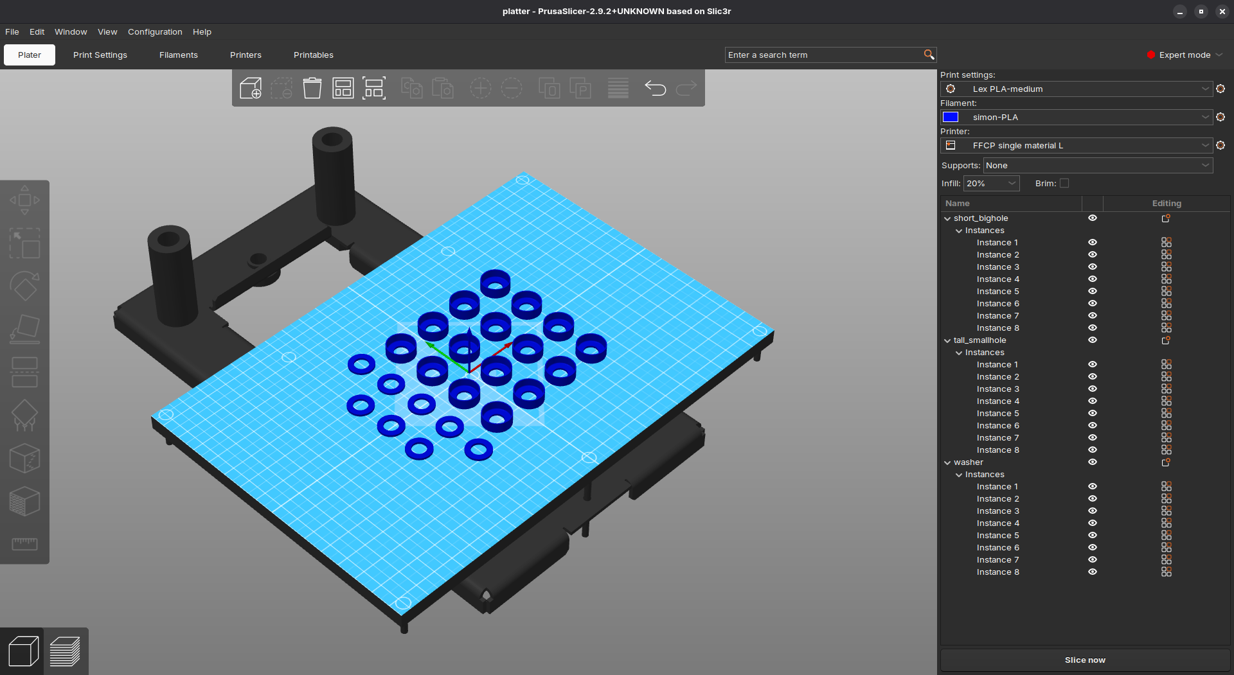
Task: Open the Lex PLA-medium print settings dropdown
Action: click(x=1077, y=89)
